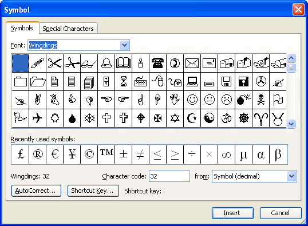Select the computer mouse symbol
Screen dimensions: 308x226
(158, 81)
